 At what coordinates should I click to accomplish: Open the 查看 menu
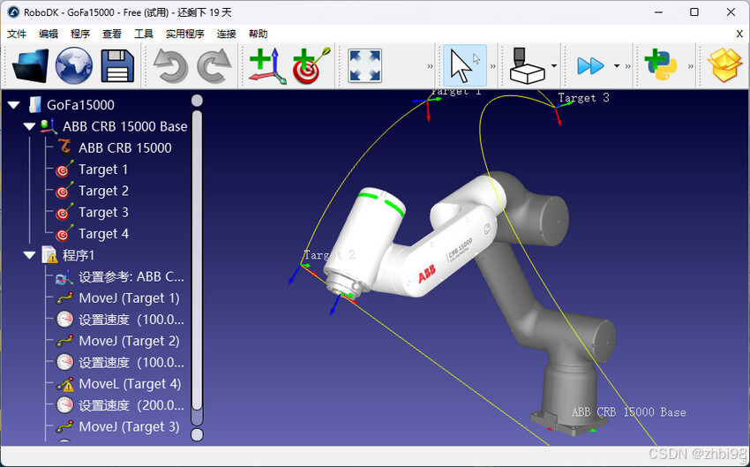coord(112,34)
